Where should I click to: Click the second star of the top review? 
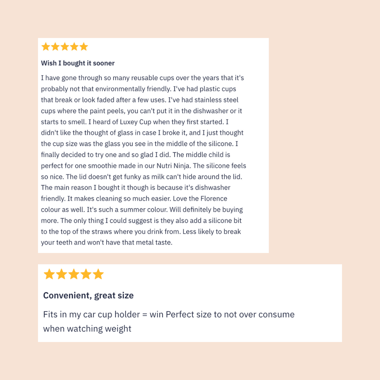click(55, 47)
